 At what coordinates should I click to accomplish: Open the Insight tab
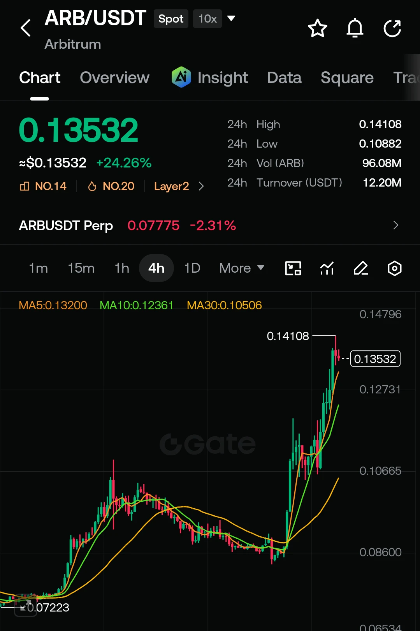(x=223, y=78)
